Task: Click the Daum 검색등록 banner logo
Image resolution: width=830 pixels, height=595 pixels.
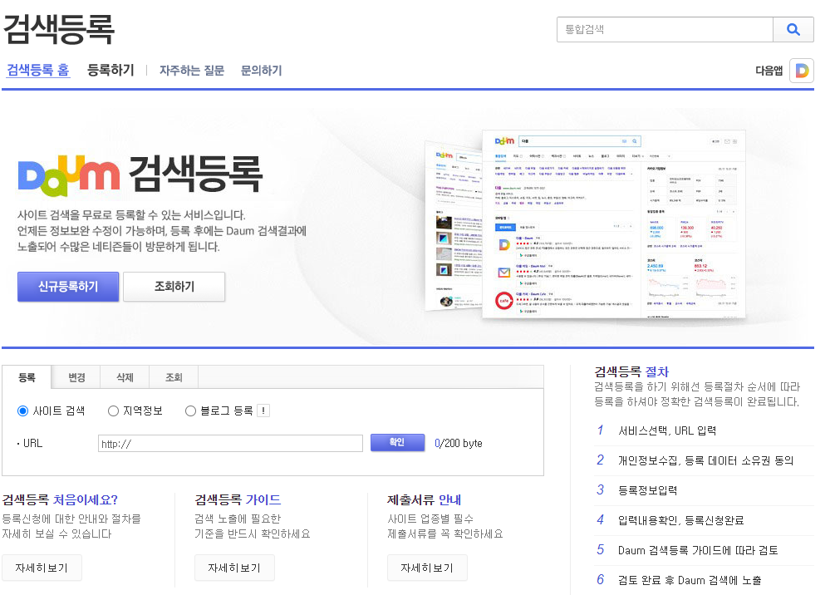Action: 140,174
